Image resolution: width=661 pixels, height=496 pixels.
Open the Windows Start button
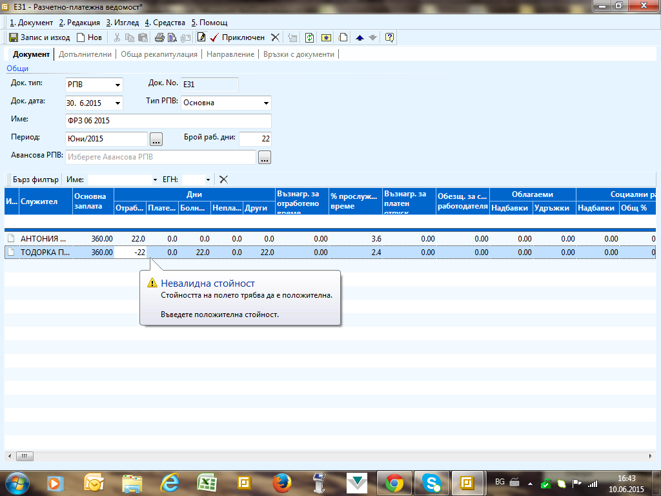[17, 483]
